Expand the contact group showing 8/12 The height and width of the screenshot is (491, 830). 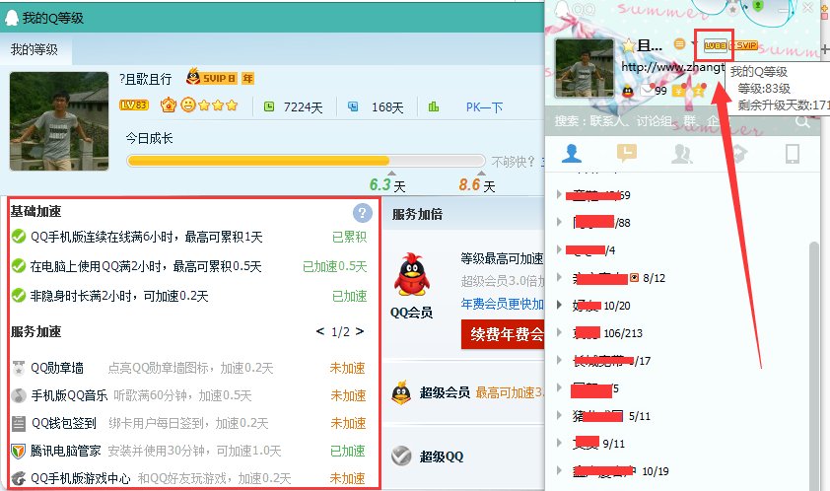(559, 277)
